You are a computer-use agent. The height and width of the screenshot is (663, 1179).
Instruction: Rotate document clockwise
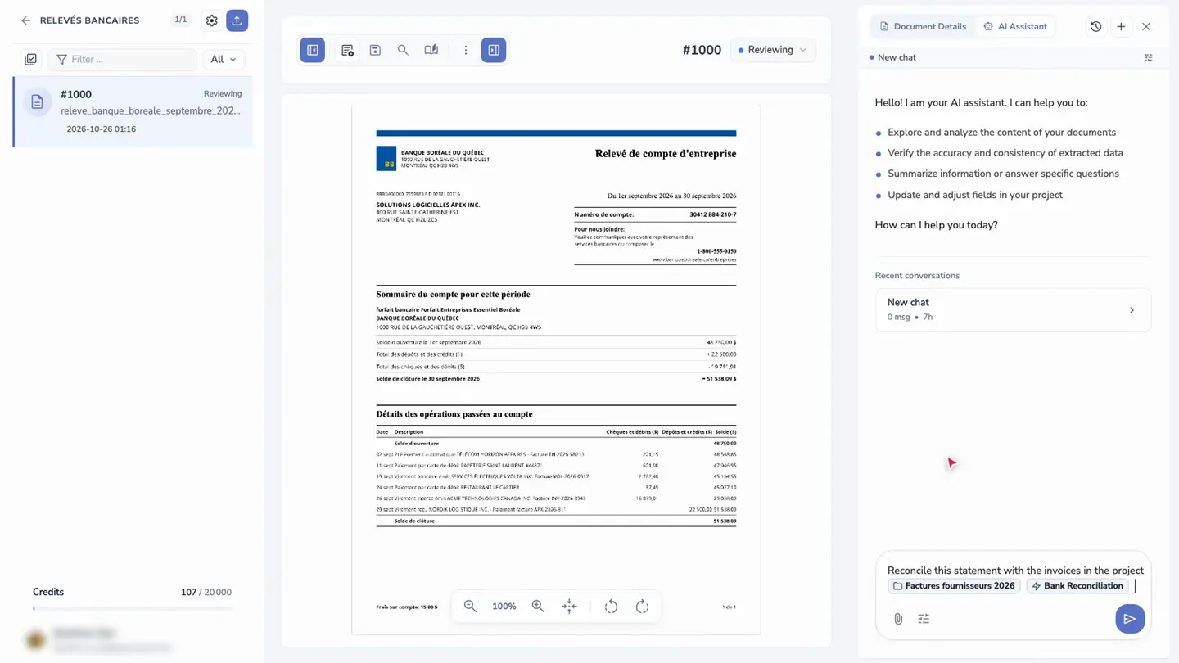[x=642, y=607]
